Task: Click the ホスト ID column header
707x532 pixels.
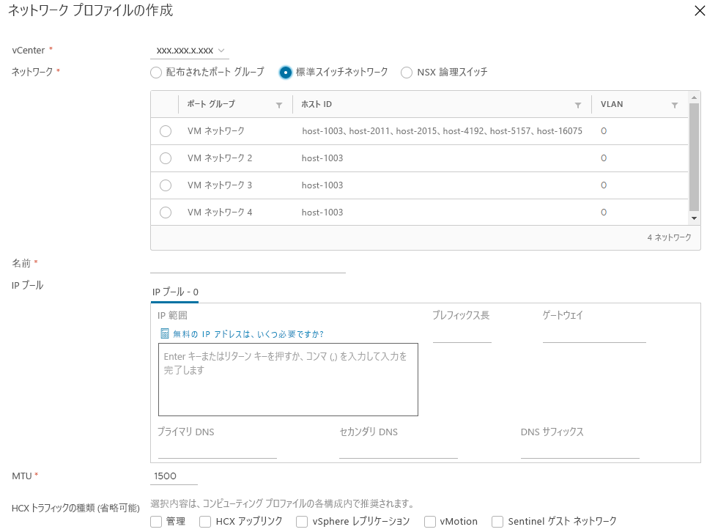Action: click(x=317, y=104)
